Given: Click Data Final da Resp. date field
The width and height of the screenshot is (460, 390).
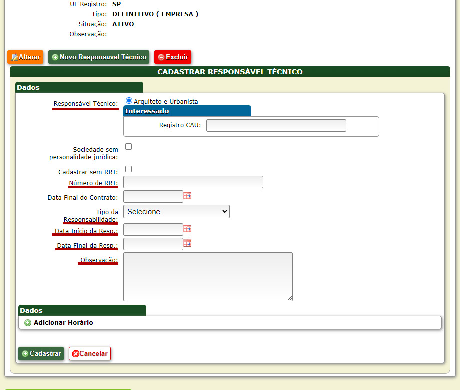Looking at the screenshot, I should 153,244.
